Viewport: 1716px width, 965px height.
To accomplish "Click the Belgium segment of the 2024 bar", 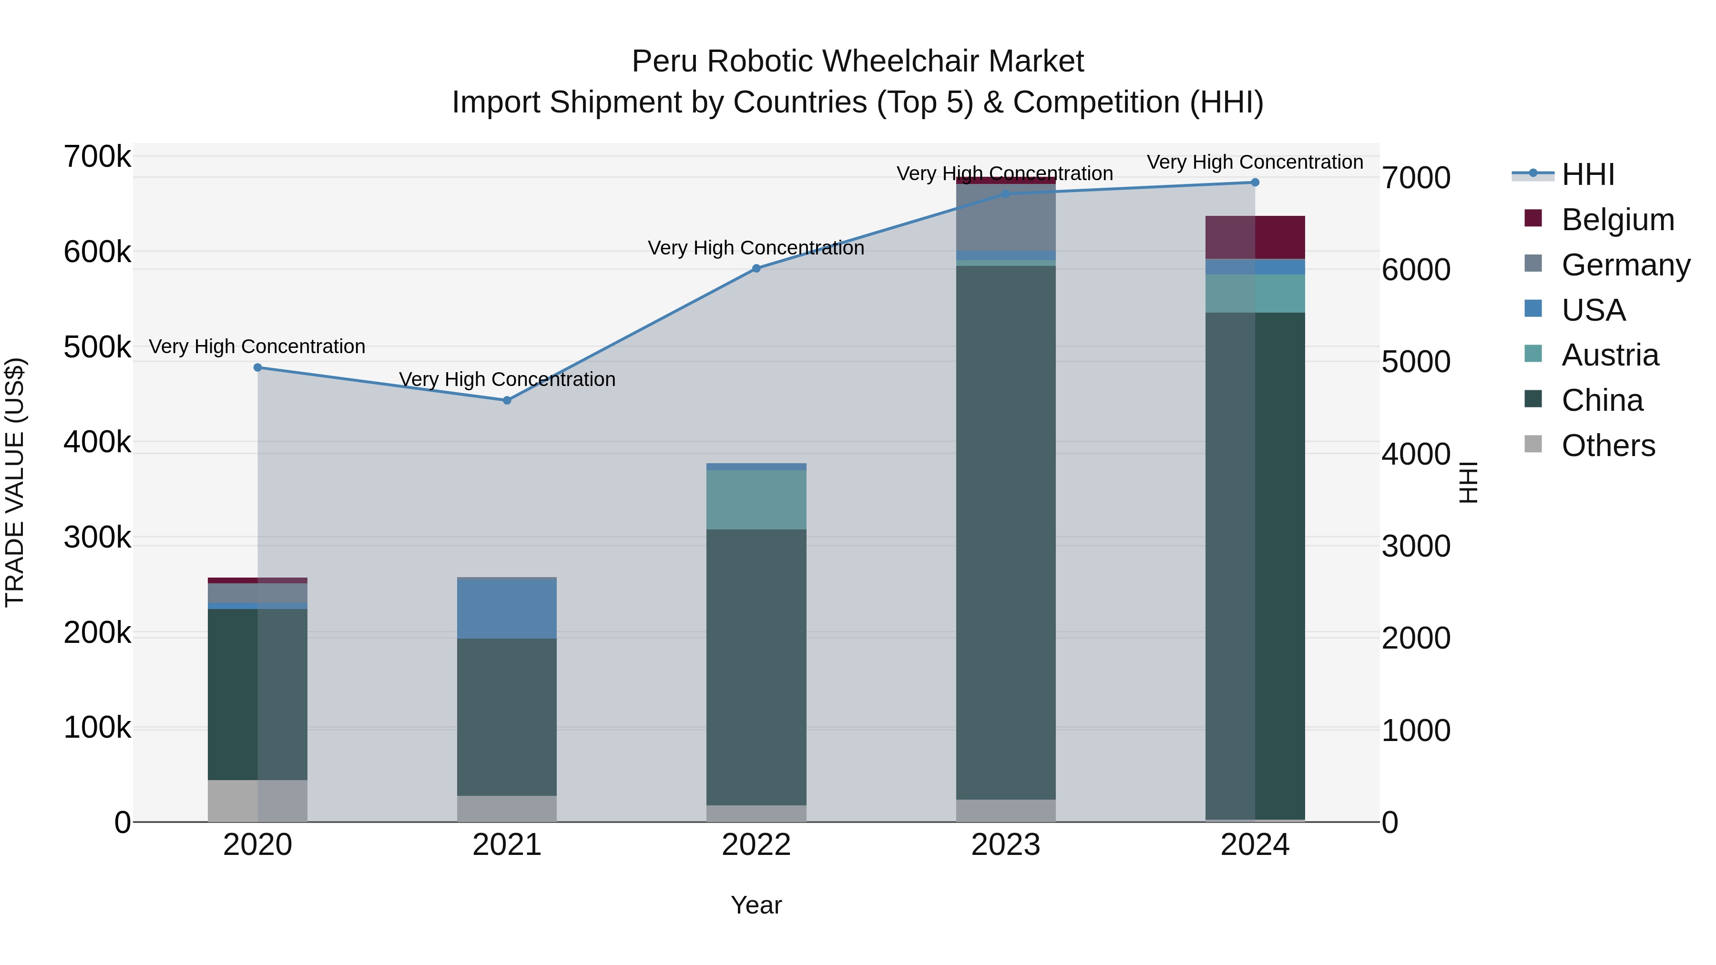I will pyautogui.click(x=1255, y=238).
